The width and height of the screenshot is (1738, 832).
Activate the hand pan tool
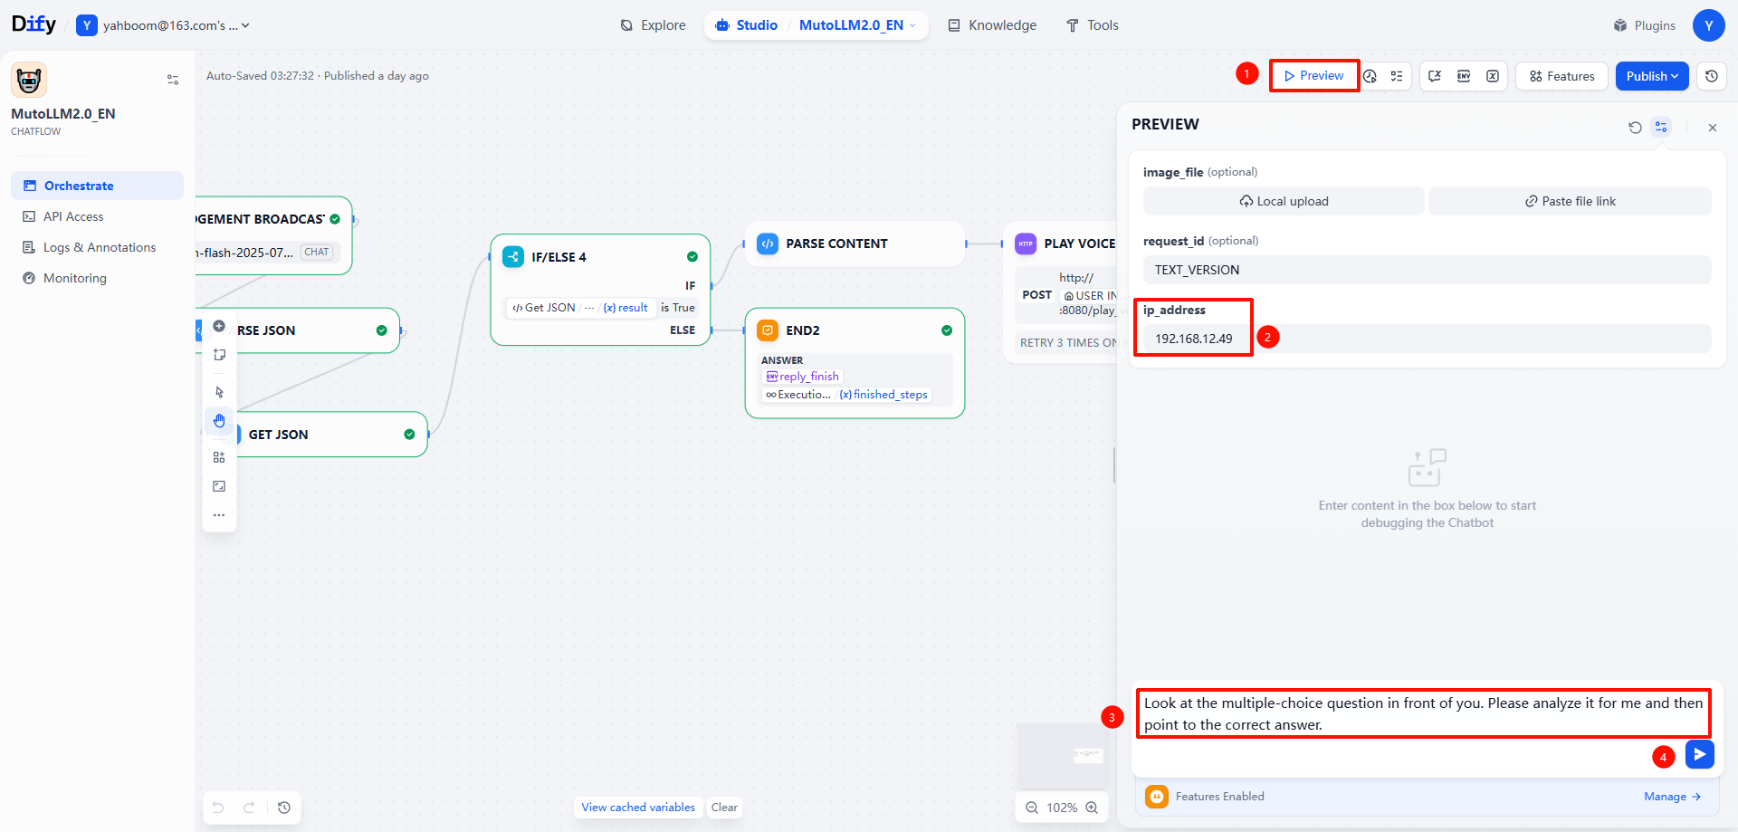219,420
